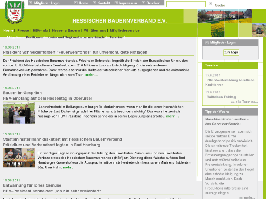Click date 16.06.2011
The width and height of the screenshot is (266, 199).
tap(12, 47)
